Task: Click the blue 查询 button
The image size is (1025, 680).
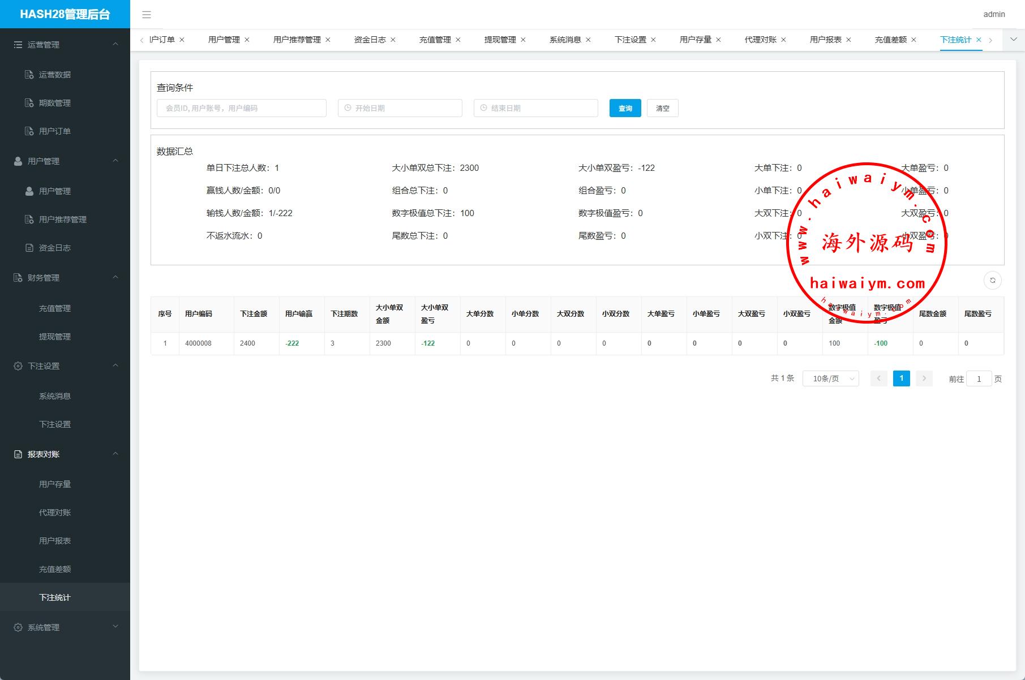Action: (x=625, y=108)
